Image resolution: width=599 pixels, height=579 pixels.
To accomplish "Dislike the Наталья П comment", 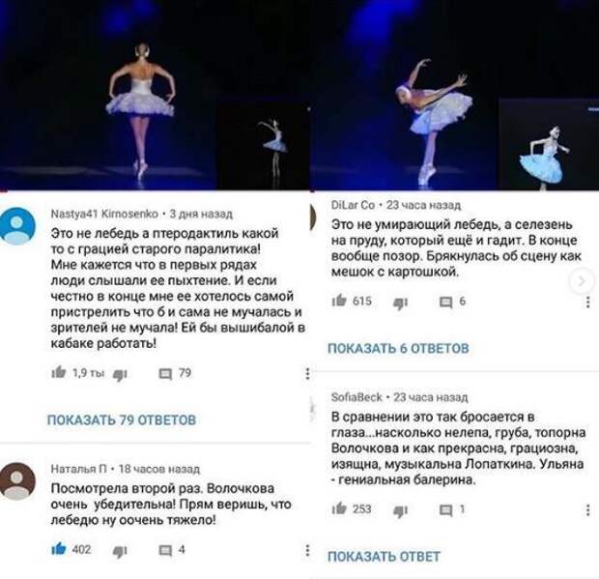I will click(120, 551).
